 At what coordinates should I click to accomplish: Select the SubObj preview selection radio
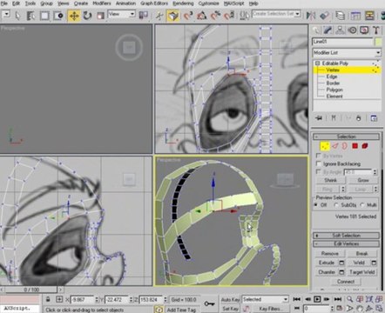pos(336,205)
